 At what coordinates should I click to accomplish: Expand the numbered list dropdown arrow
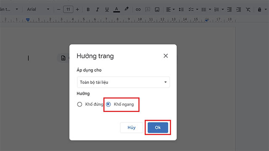click(x=223, y=9)
